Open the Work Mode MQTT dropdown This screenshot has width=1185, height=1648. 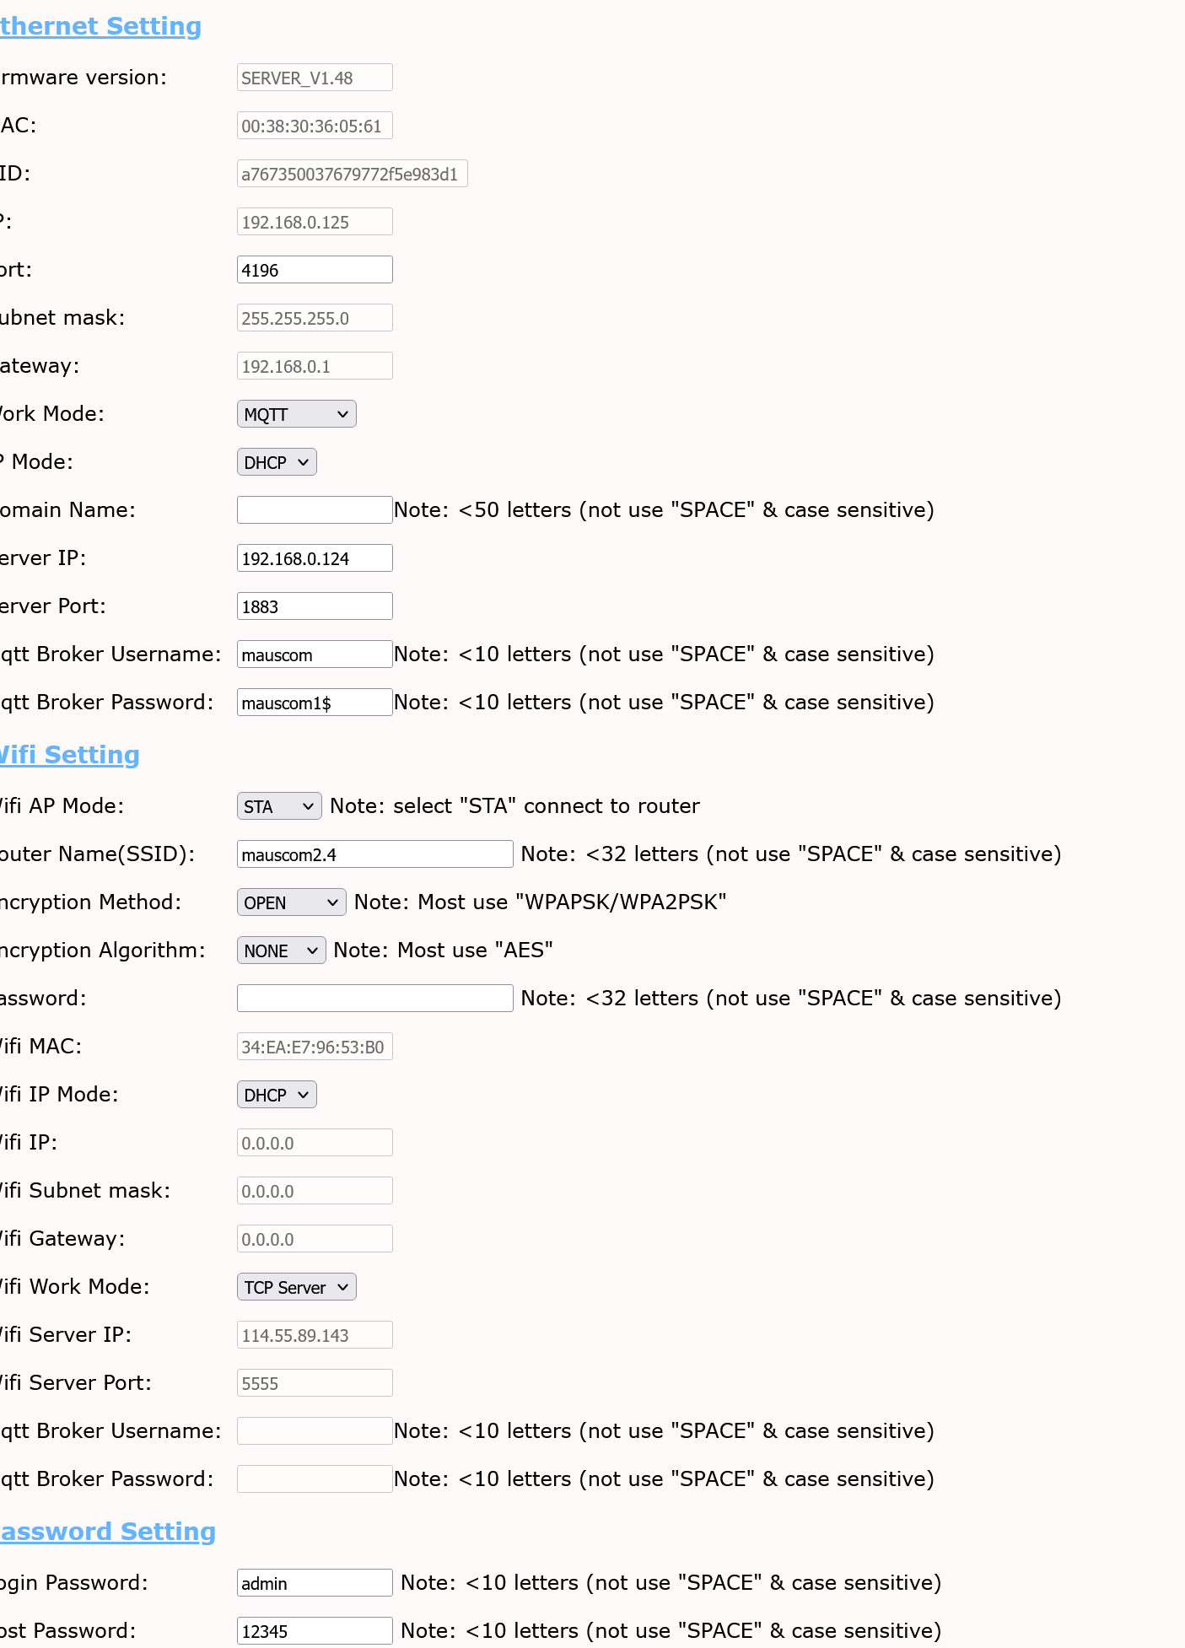point(296,414)
